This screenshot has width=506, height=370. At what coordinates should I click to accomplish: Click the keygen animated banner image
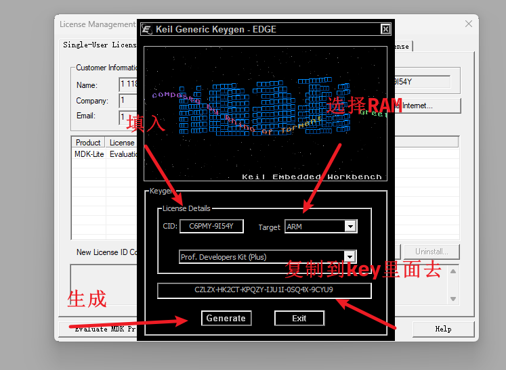266,114
